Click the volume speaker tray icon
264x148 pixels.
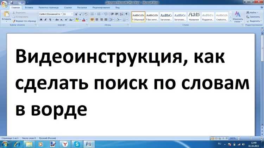pos(243,144)
